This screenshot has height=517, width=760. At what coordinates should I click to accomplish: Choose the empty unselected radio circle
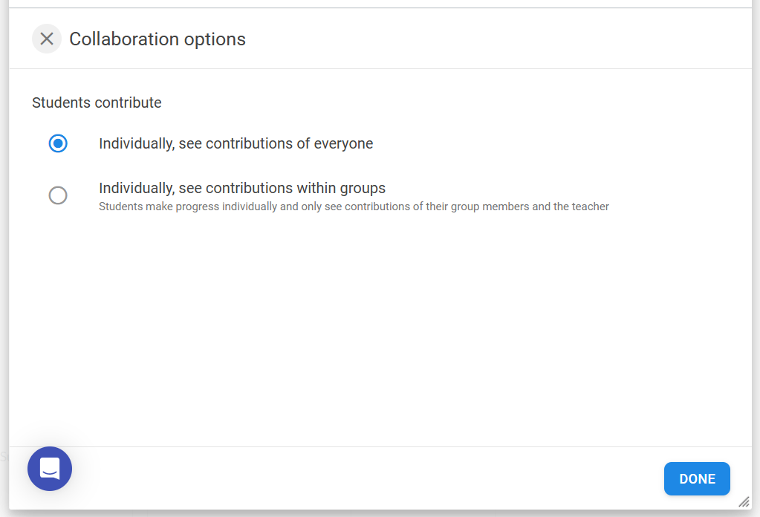click(x=58, y=195)
